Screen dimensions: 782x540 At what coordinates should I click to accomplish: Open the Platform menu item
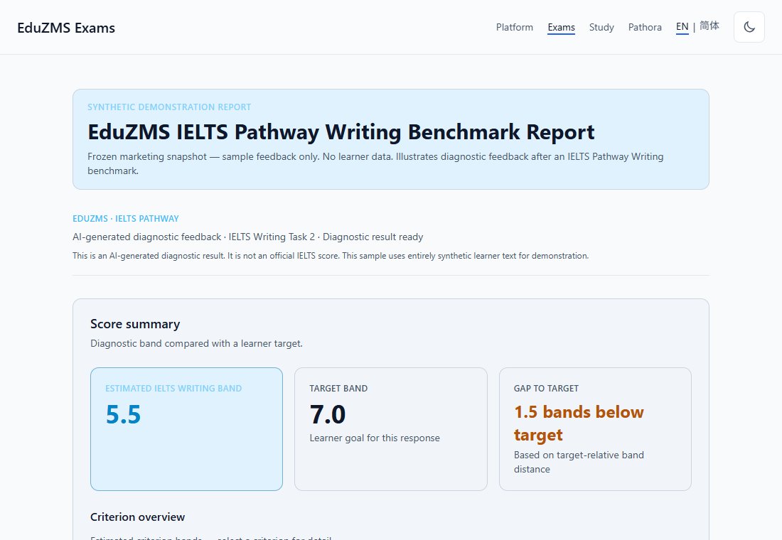(x=514, y=28)
